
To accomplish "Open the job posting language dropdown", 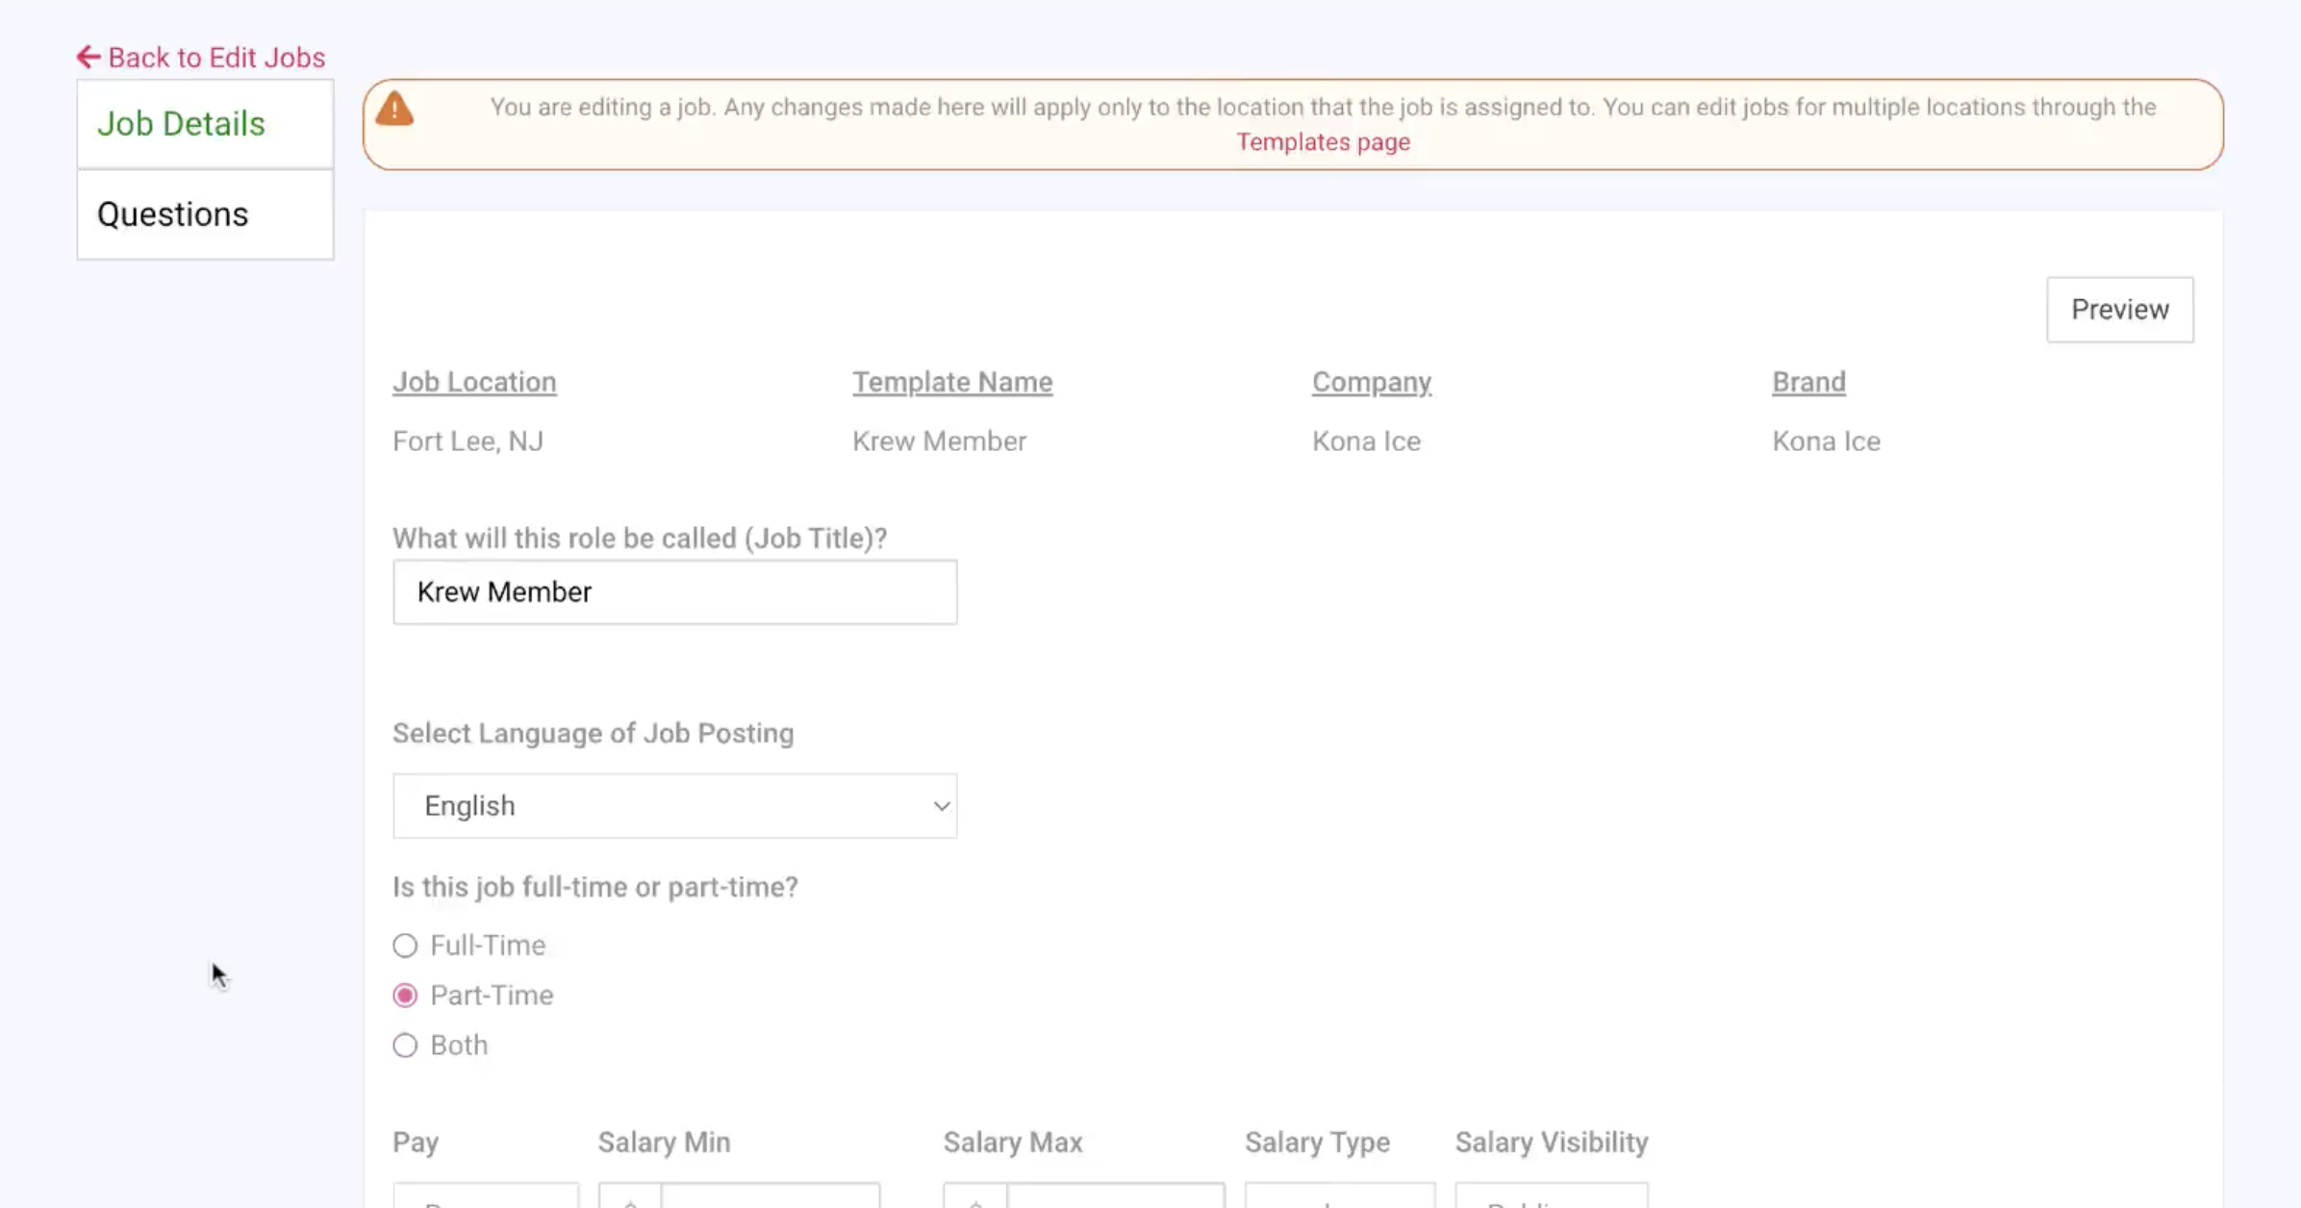I will click(x=673, y=806).
